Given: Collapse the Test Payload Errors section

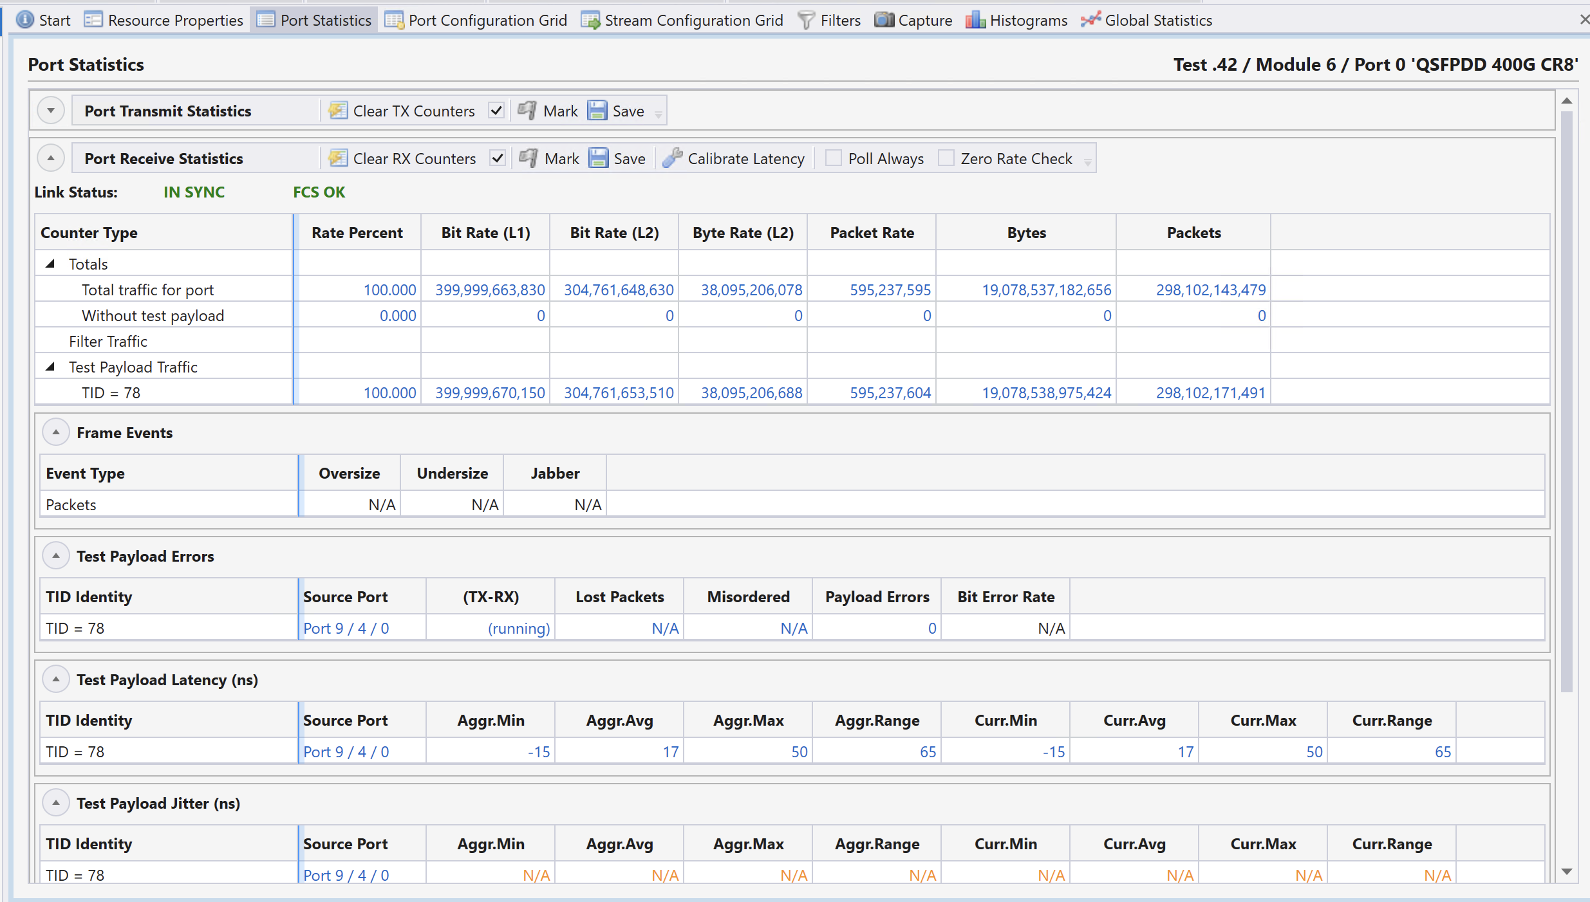Looking at the screenshot, I should pyautogui.click(x=56, y=556).
